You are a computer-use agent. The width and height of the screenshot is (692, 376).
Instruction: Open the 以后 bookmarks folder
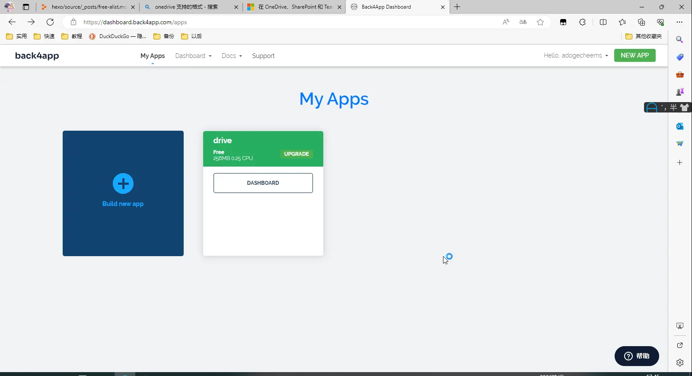click(x=191, y=36)
